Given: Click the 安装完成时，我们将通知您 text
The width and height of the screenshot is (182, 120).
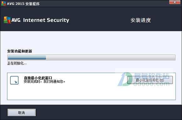Looking at the screenshot, I should (44, 82).
